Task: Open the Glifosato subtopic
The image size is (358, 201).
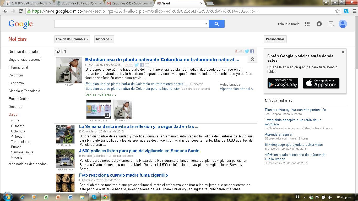Action: 18,126
